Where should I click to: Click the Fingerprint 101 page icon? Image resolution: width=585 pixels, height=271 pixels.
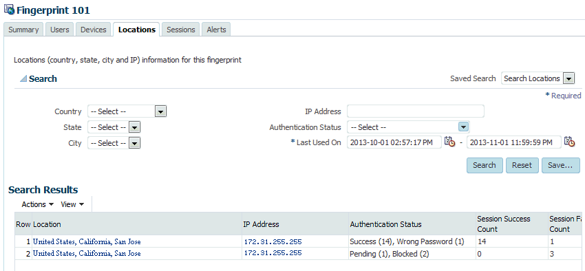[9, 9]
